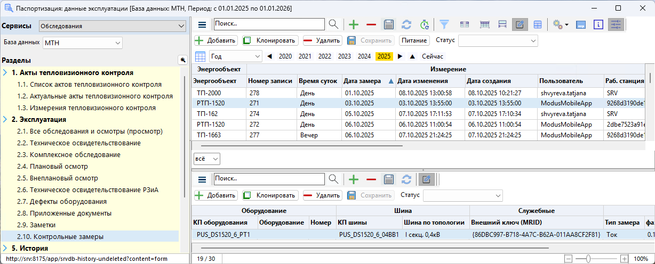Click the timed refresh clock icon
Screen dimensions: 655x264
tap(424, 24)
